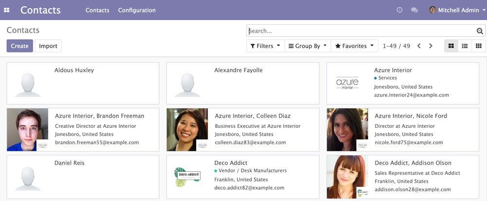Click colleen.diaz83@example.com email

click(x=250, y=142)
